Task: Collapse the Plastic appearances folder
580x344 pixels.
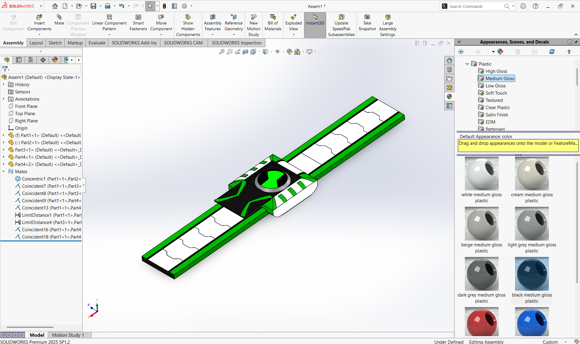Action: coord(467,64)
